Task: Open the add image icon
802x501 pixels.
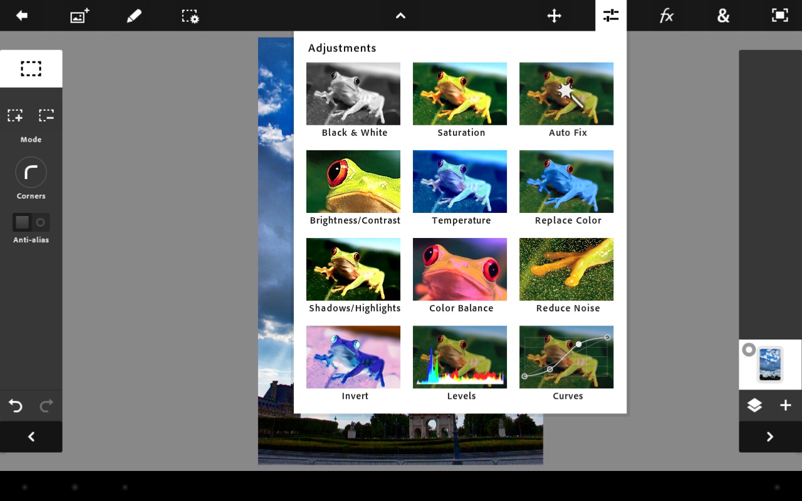Action: pyautogui.click(x=80, y=16)
